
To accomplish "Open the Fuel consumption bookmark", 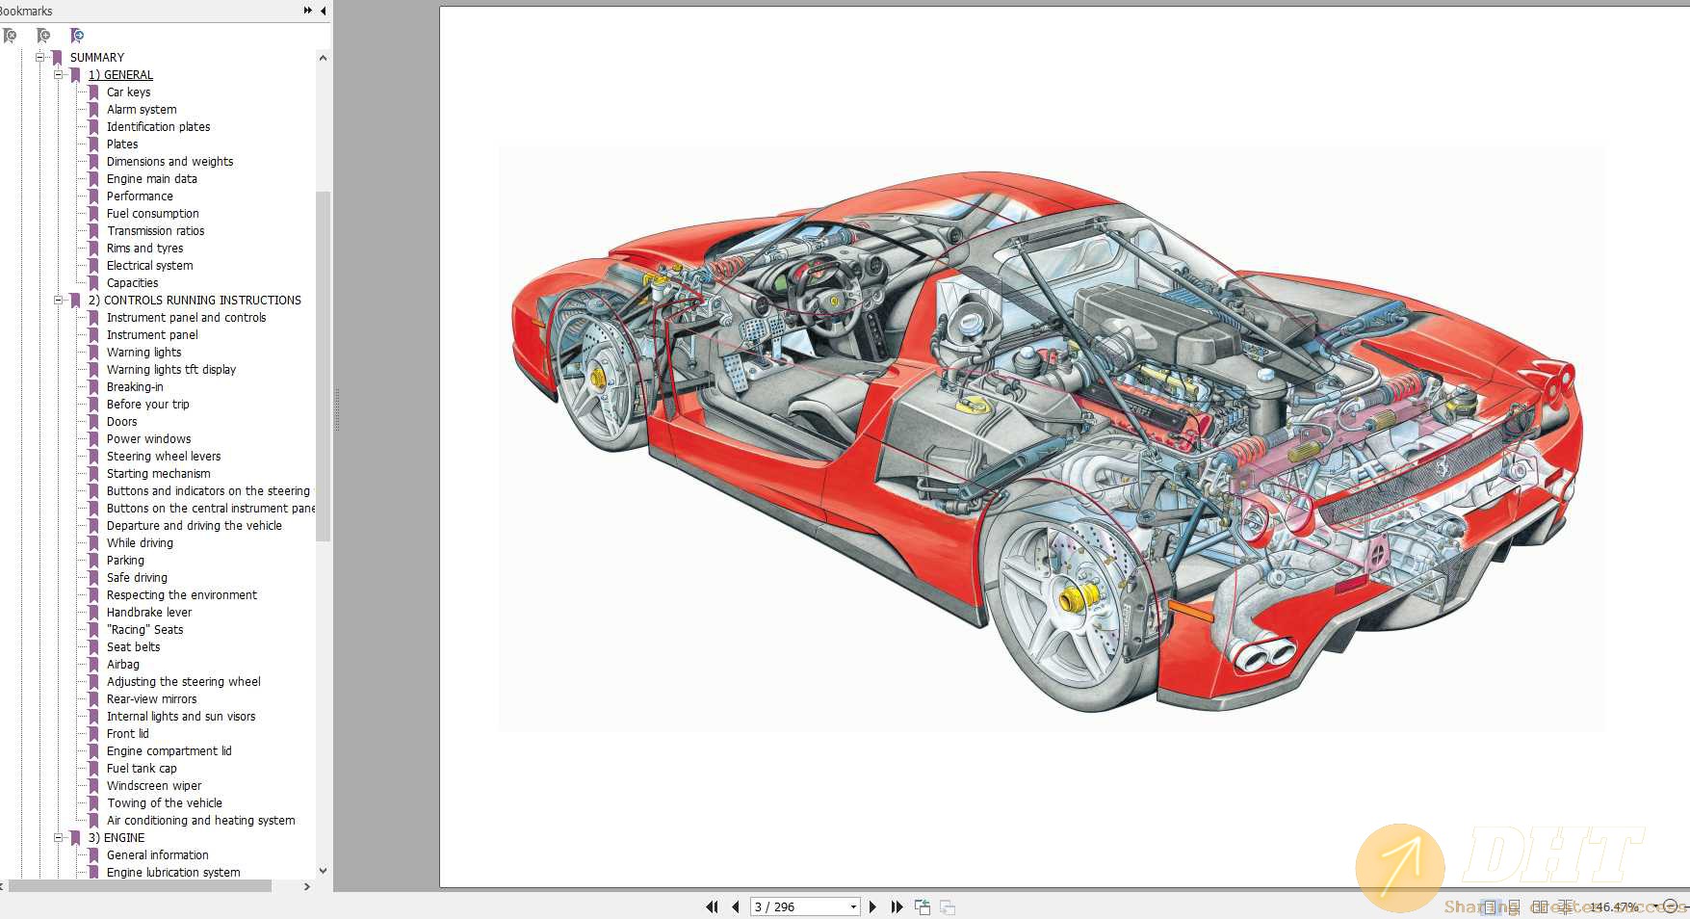I will point(152,213).
